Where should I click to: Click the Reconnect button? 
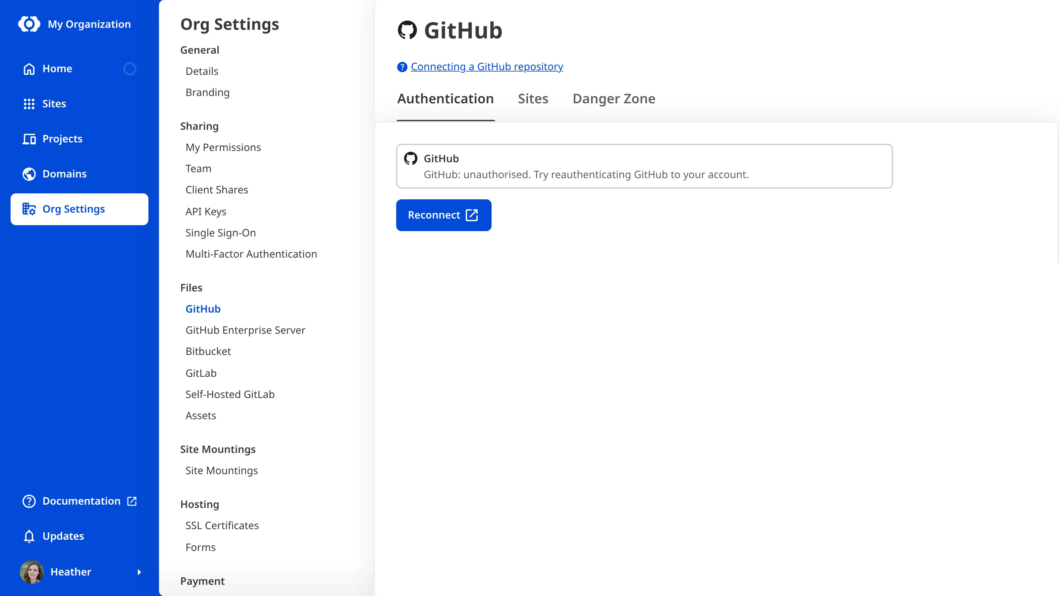tap(444, 215)
